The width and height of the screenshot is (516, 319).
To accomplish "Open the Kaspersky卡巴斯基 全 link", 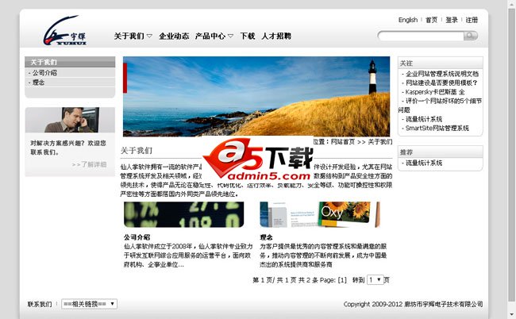I will [x=435, y=92].
